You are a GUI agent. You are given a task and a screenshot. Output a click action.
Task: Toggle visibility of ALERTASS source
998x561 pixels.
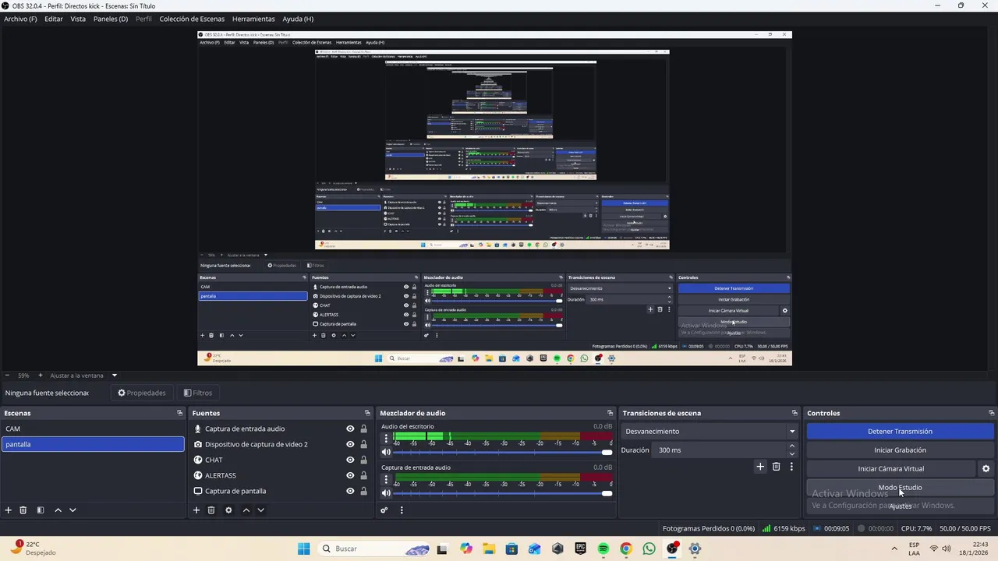click(350, 475)
